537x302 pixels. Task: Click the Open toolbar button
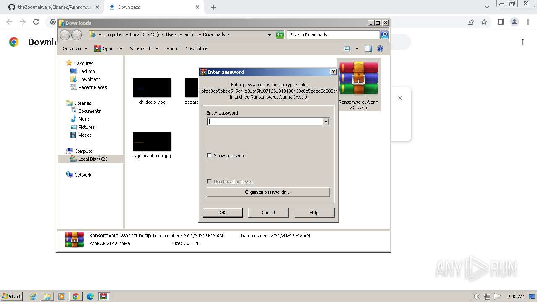pos(104,49)
